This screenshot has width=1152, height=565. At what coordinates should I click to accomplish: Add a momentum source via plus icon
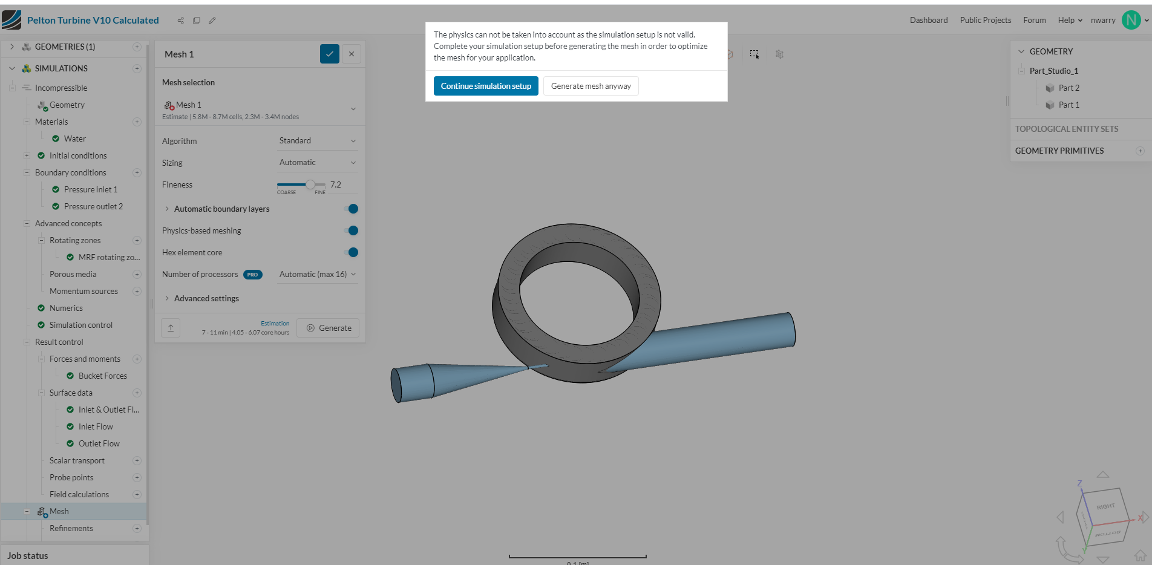coord(137,291)
